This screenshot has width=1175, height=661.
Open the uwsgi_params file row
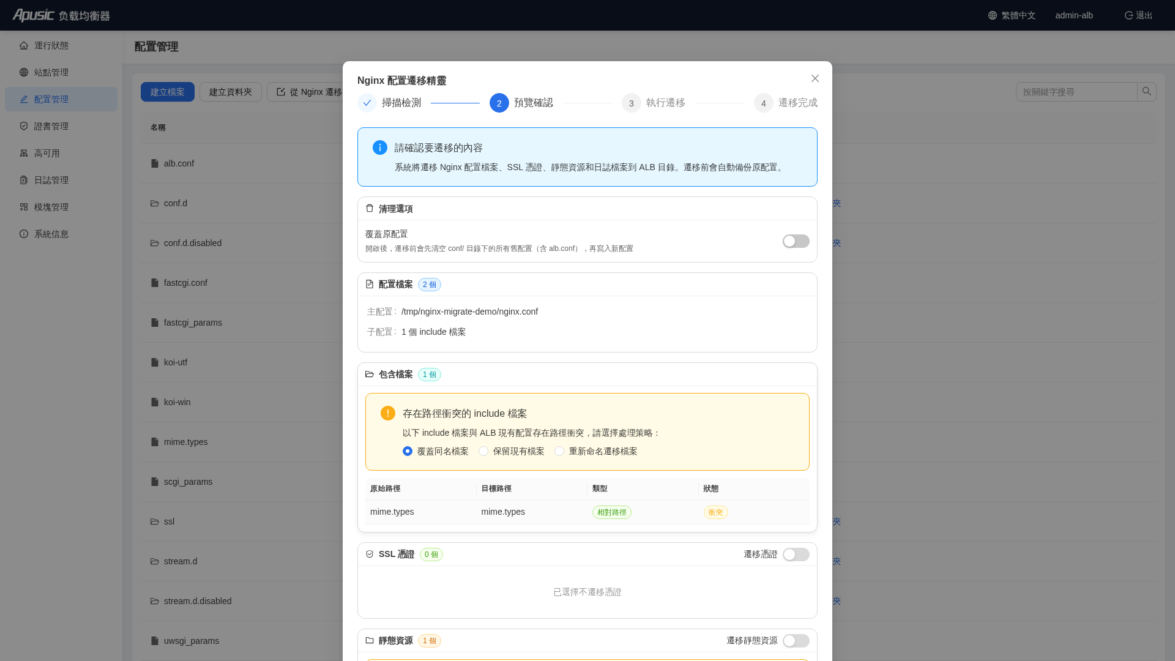tap(191, 641)
